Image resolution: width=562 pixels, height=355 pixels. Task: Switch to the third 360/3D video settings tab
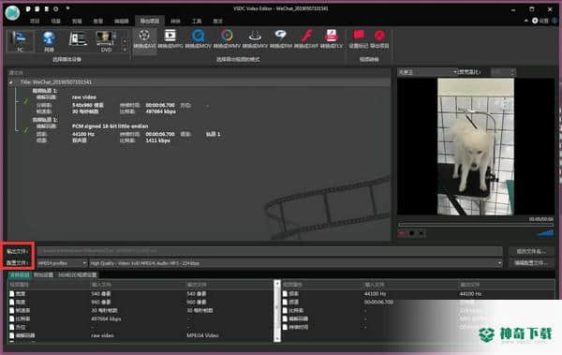78,275
